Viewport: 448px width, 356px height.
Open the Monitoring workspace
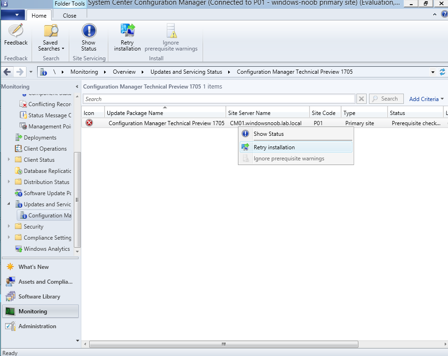coord(40,311)
